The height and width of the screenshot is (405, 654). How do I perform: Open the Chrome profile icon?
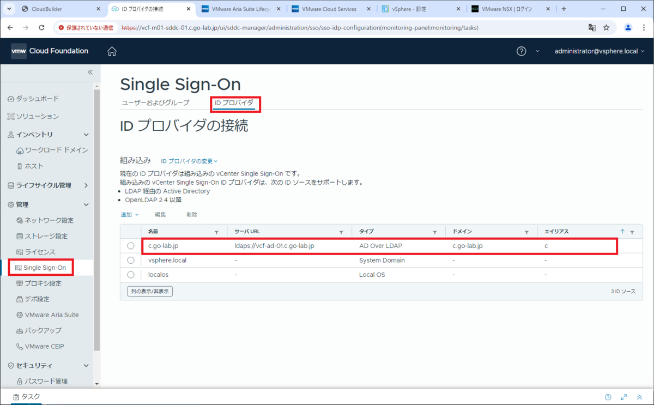coord(628,27)
